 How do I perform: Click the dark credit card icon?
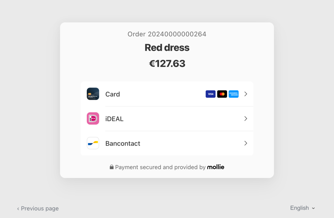[x=93, y=94]
